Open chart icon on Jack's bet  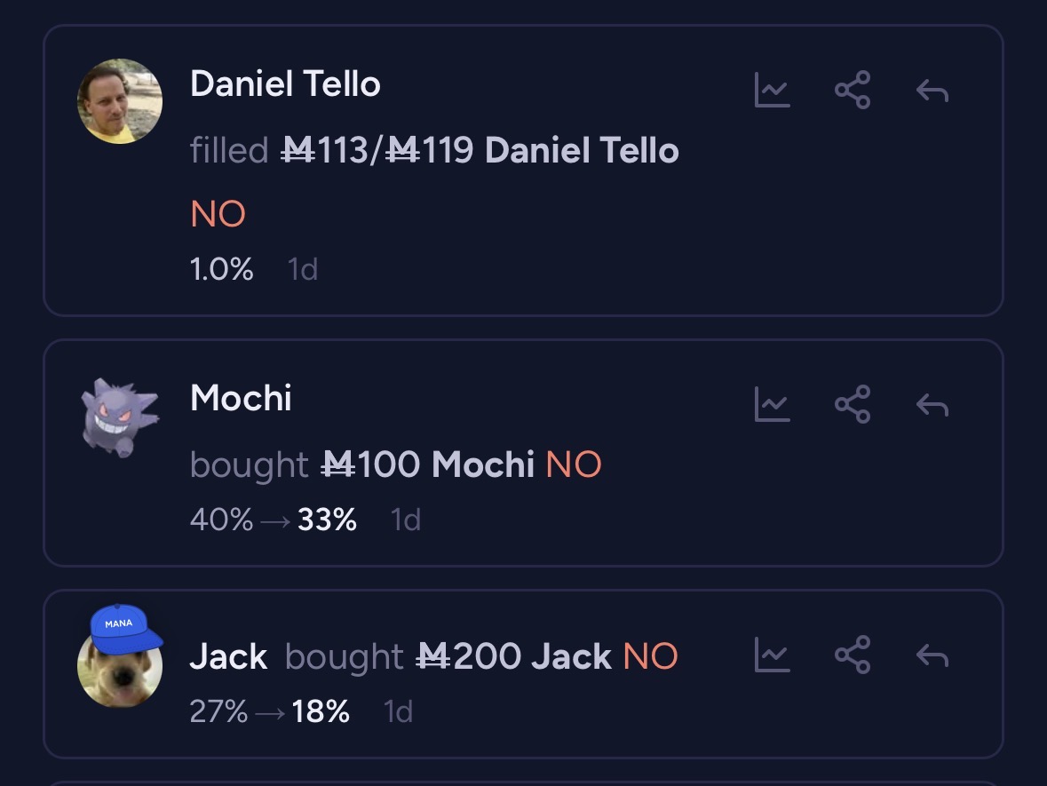[x=772, y=655]
